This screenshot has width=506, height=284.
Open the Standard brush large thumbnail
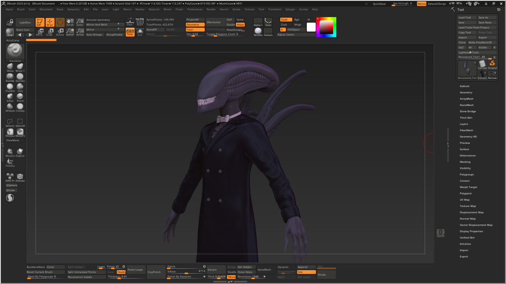tap(15, 52)
